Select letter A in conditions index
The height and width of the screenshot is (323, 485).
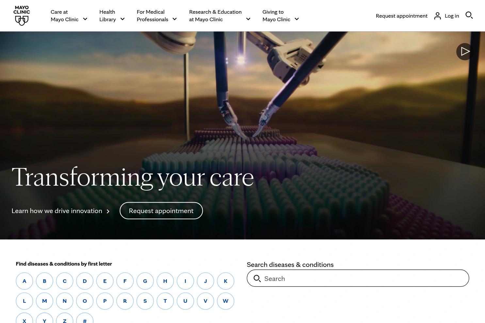pos(24,281)
